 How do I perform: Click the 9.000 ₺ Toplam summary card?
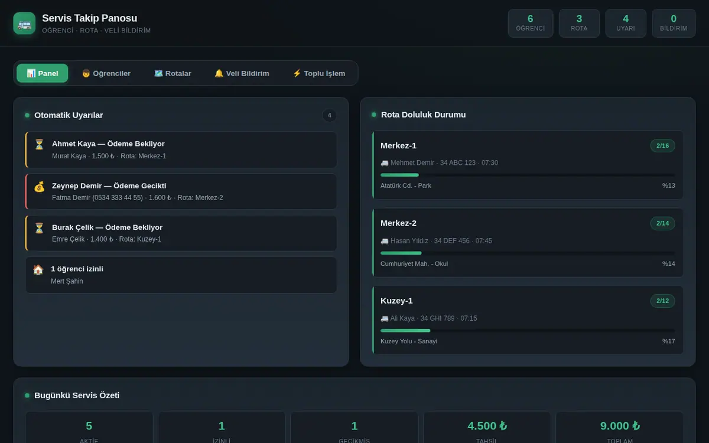coord(620,428)
